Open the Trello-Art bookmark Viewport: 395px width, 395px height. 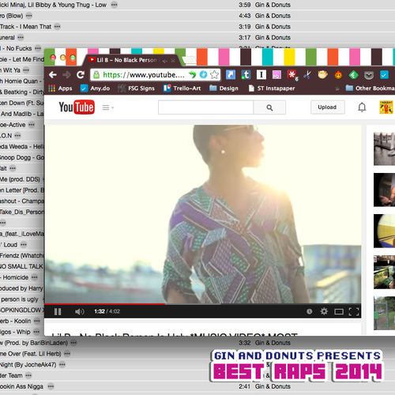[182, 88]
